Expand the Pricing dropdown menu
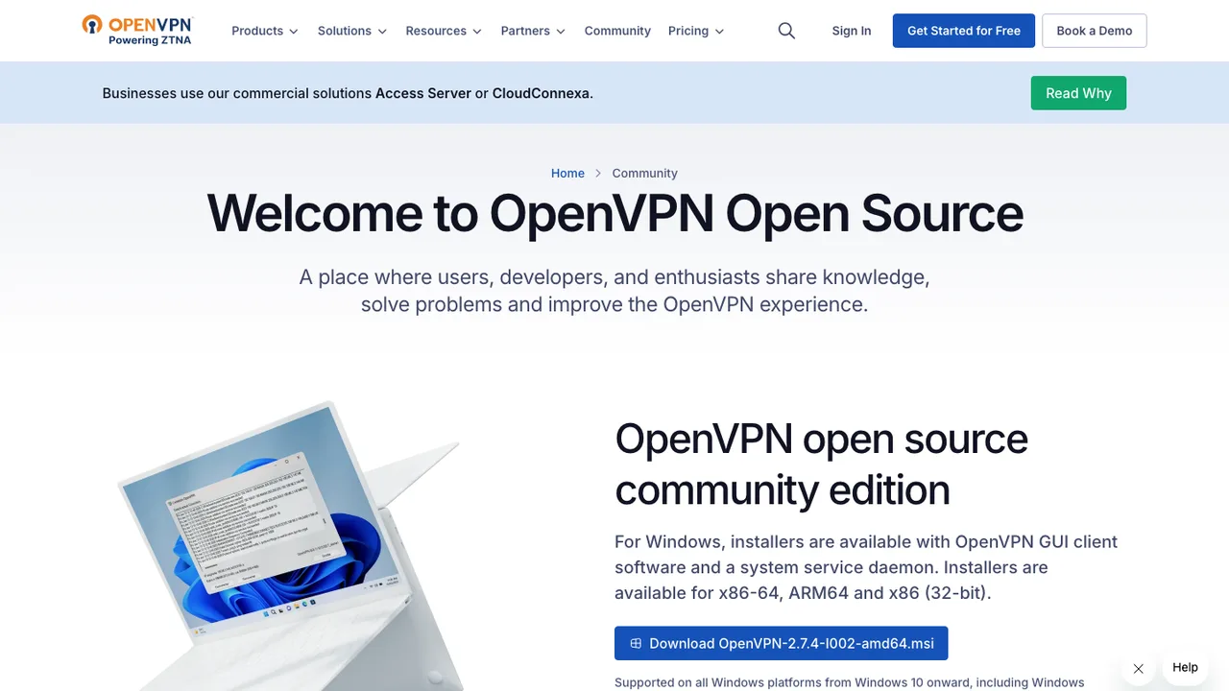This screenshot has width=1229, height=691. click(696, 31)
